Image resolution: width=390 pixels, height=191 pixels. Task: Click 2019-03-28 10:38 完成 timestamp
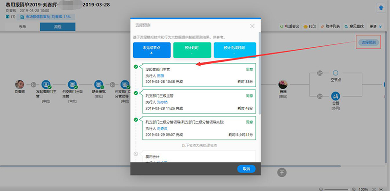pyautogui.click(x=164, y=81)
